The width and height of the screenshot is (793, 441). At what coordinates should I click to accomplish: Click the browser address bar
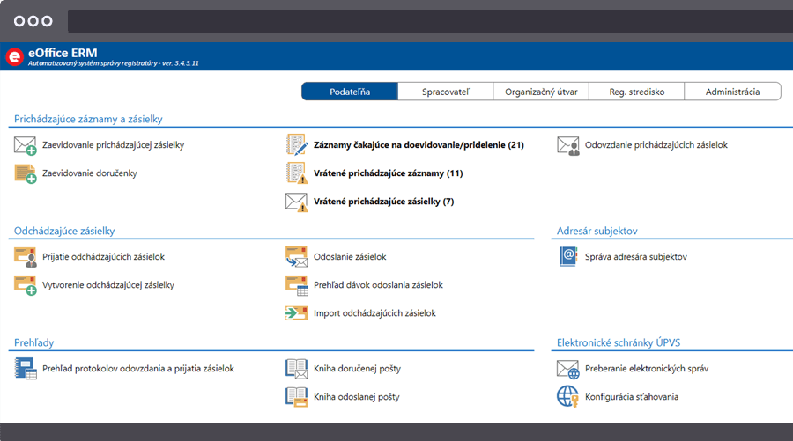[430, 21]
